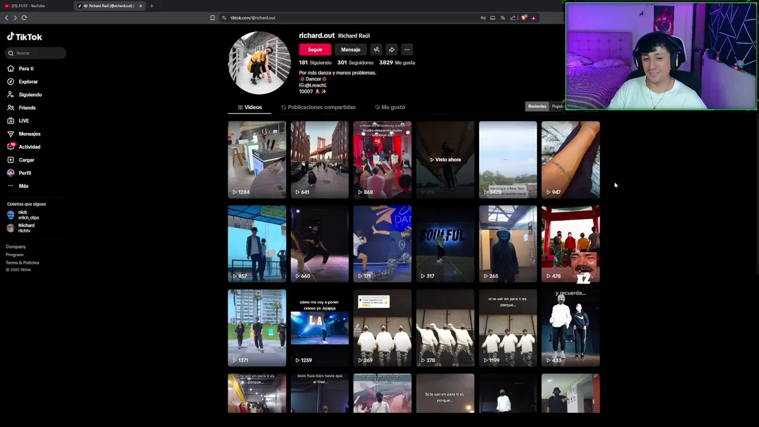Expand the Program footer section

click(15, 254)
